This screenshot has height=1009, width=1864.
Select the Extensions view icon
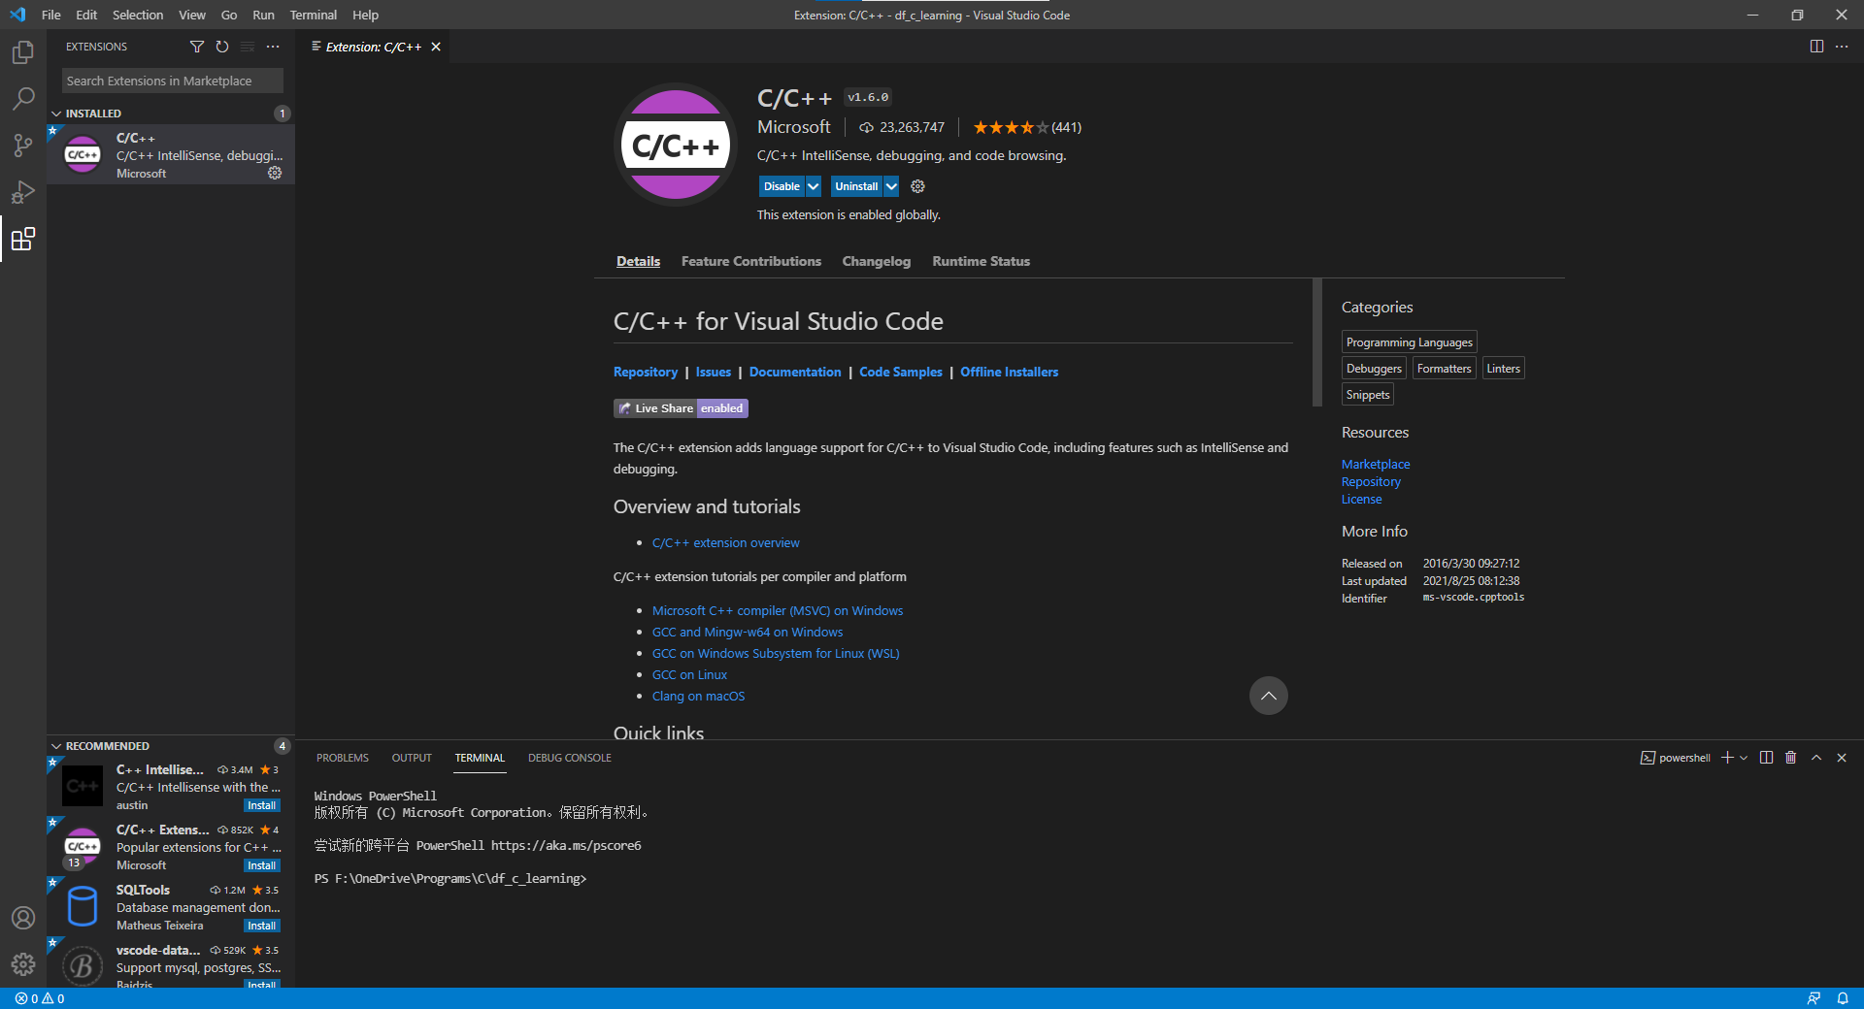23,239
